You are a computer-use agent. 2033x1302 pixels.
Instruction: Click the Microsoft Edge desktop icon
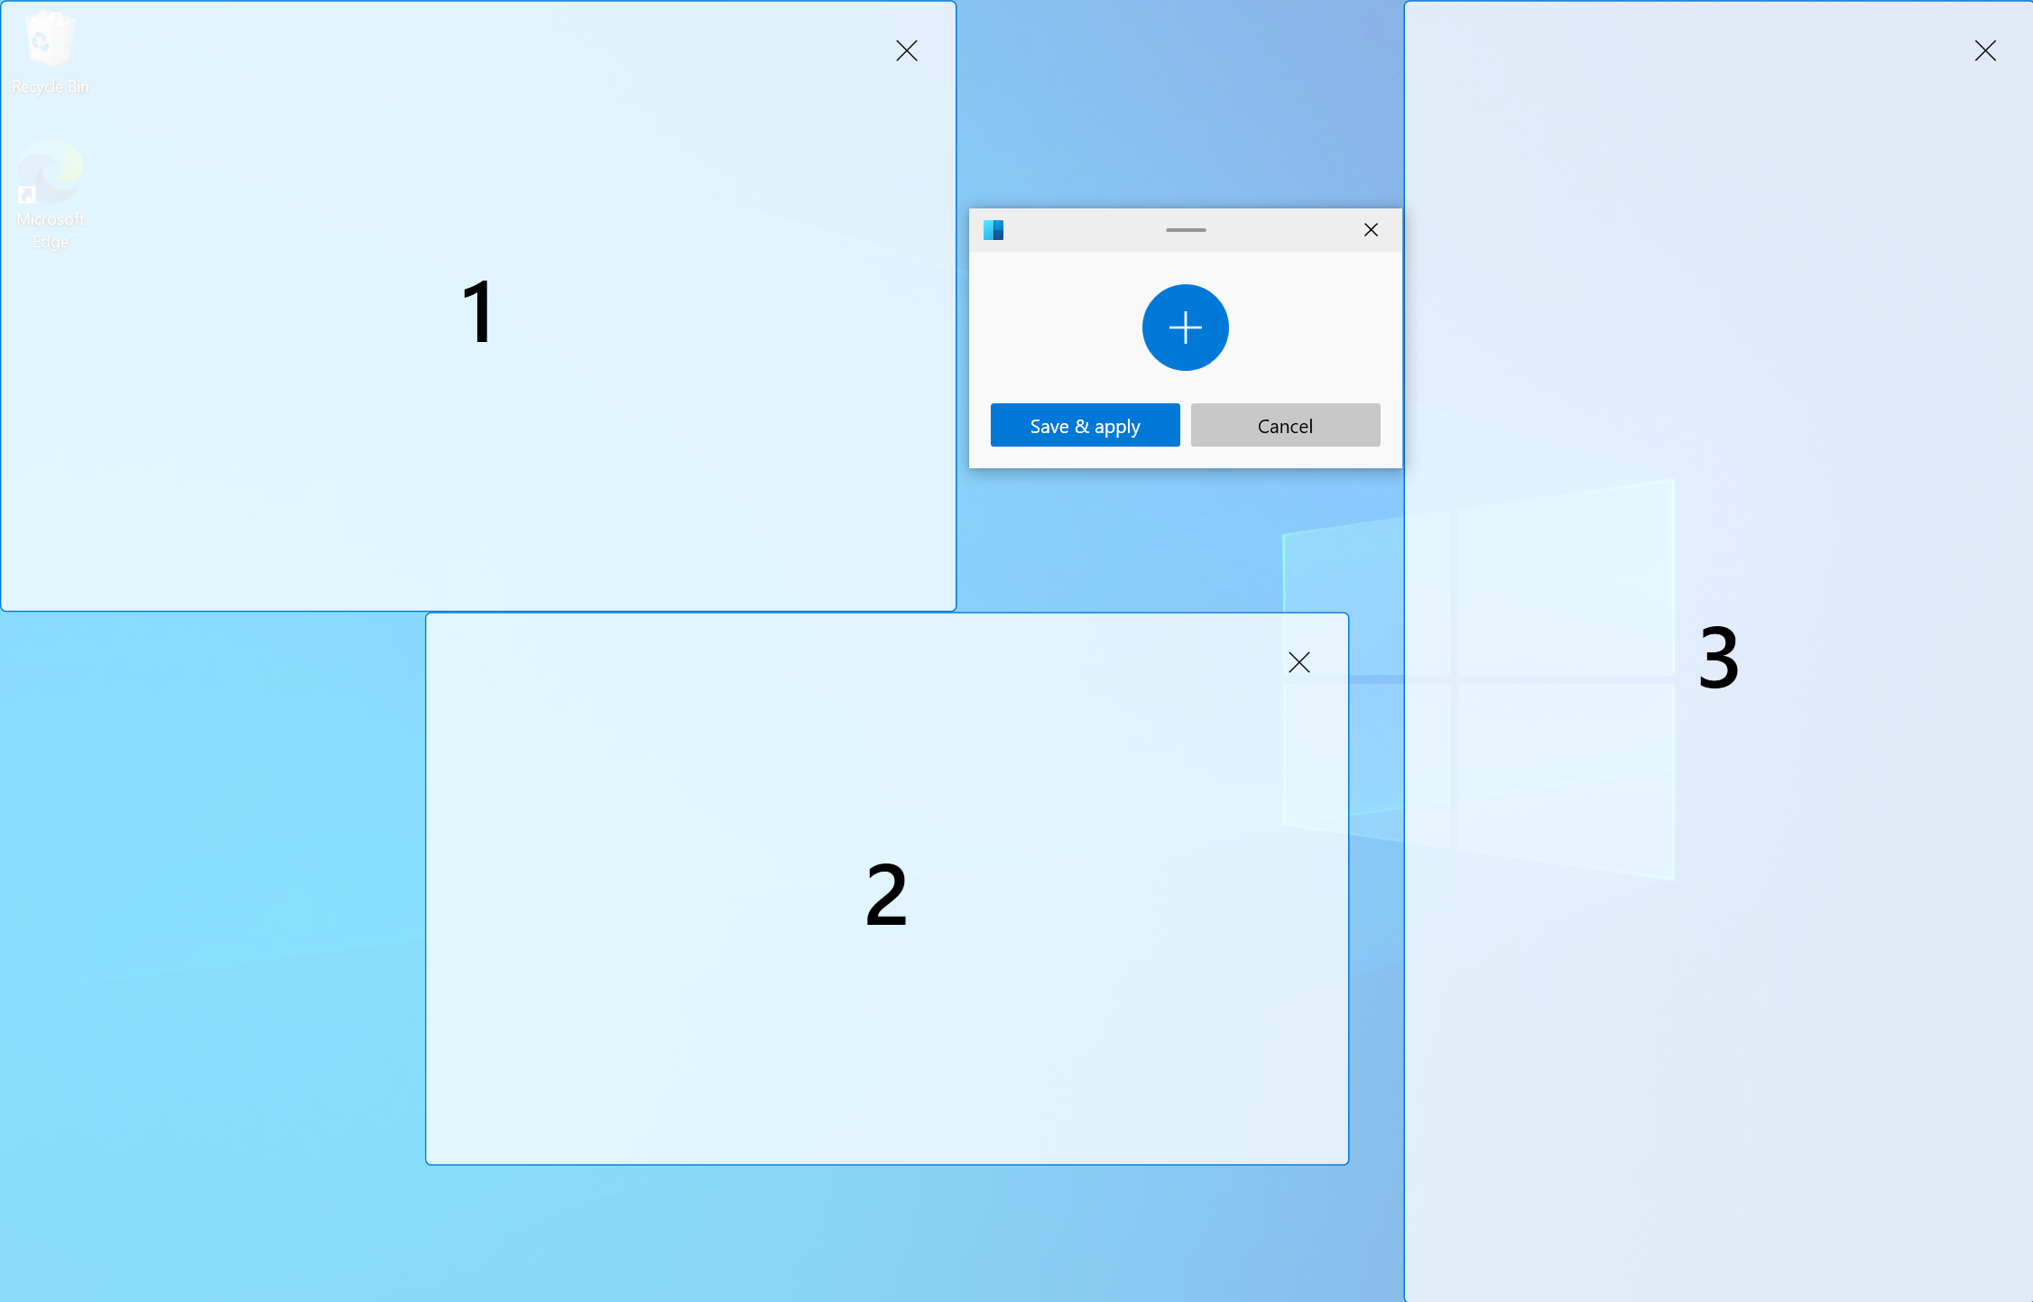(49, 178)
